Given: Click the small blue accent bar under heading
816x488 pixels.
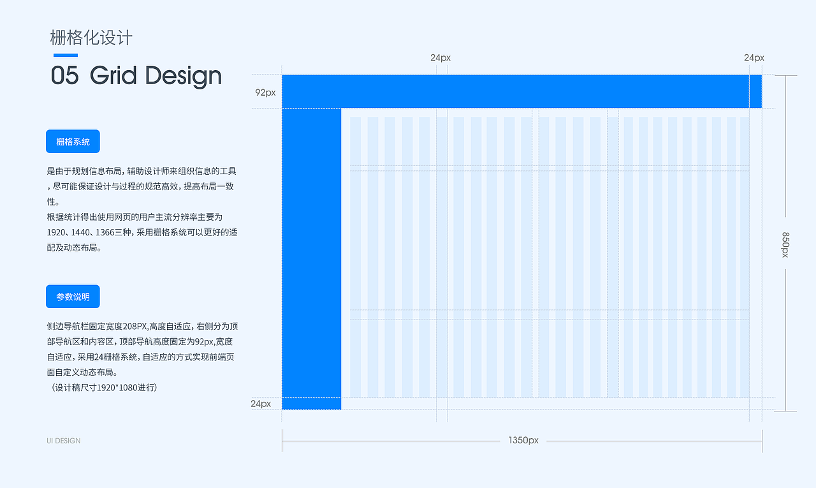Looking at the screenshot, I should coord(66,55).
